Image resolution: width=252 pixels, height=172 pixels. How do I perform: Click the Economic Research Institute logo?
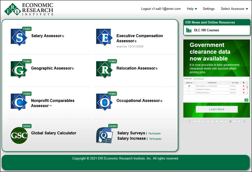point(29,9)
